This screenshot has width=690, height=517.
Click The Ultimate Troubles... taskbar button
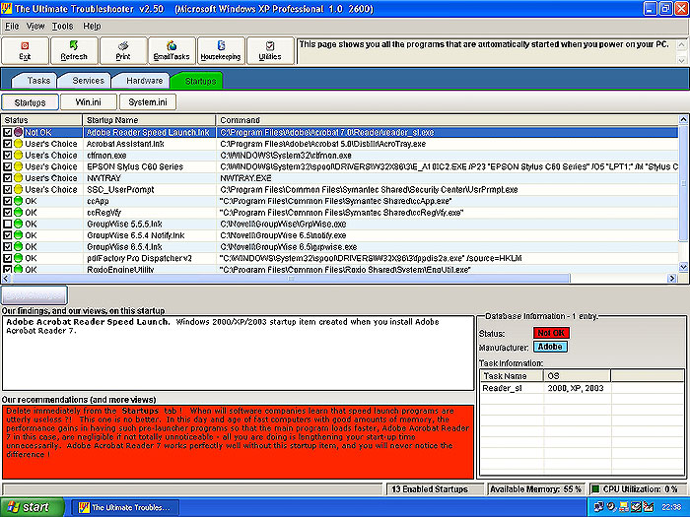(125, 507)
